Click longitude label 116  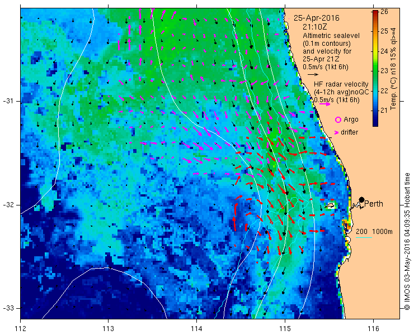click(x=373, y=329)
